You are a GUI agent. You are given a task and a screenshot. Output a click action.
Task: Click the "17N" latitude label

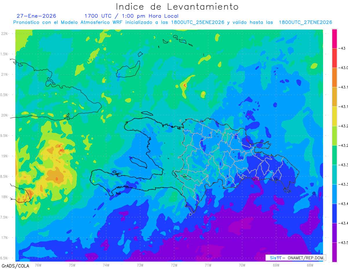[x=4, y=238]
